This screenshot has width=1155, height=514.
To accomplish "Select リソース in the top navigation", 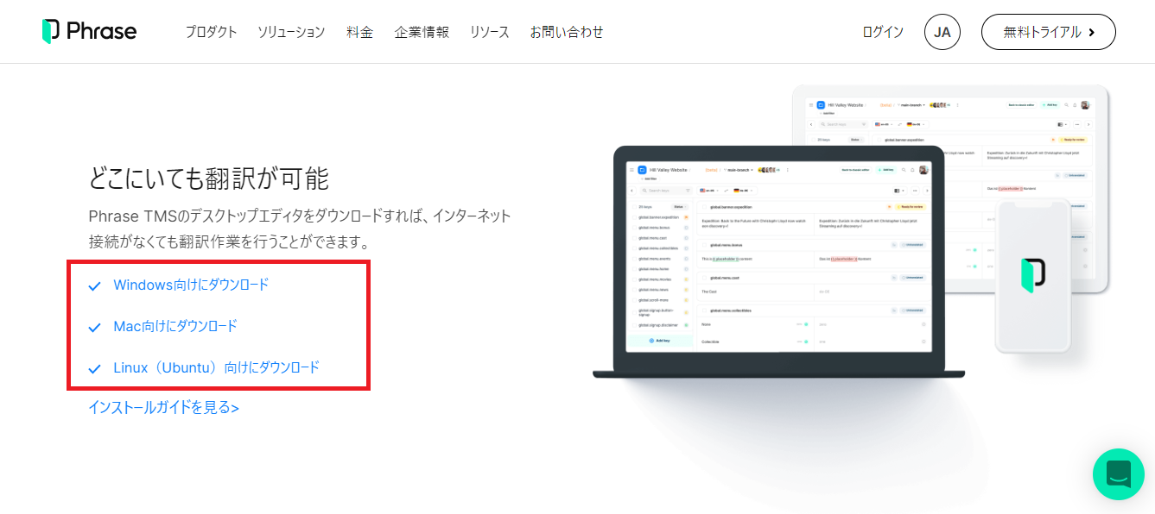I will [489, 32].
